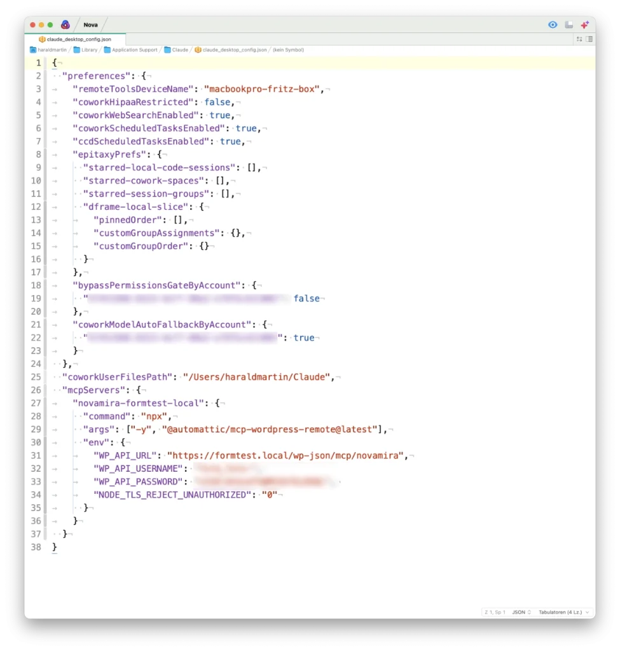The height and width of the screenshot is (651, 620).
Task: Click the true value of coworkWebSearchEnabled
Action: [219, 115]
